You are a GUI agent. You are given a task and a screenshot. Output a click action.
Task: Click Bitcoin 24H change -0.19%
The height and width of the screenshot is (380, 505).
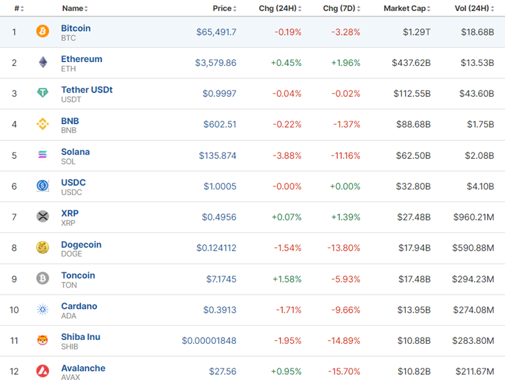[x=288, y=32]
